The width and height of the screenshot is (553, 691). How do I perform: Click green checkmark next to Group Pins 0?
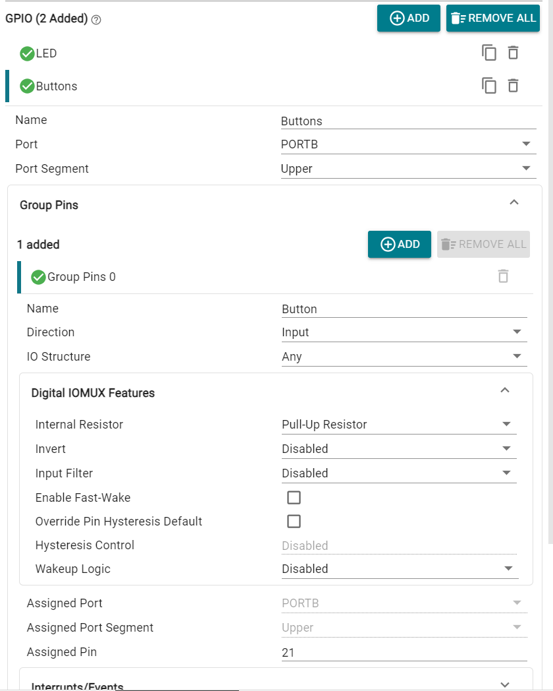(38, 277)
